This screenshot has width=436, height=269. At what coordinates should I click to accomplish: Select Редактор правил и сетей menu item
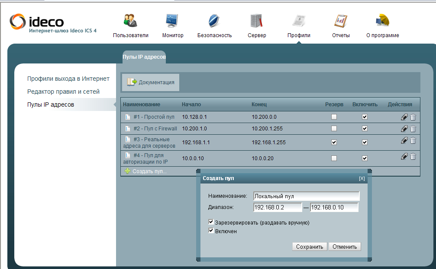tap(63, 92)
